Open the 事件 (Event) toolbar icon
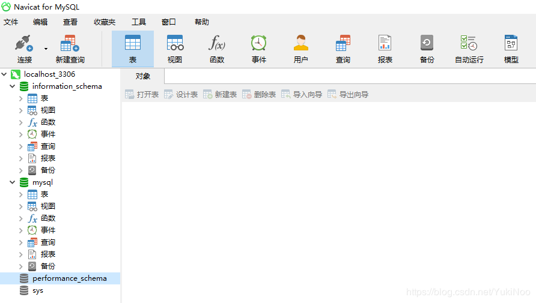Screen dimensions: 536x303 [x=259, y=48]
